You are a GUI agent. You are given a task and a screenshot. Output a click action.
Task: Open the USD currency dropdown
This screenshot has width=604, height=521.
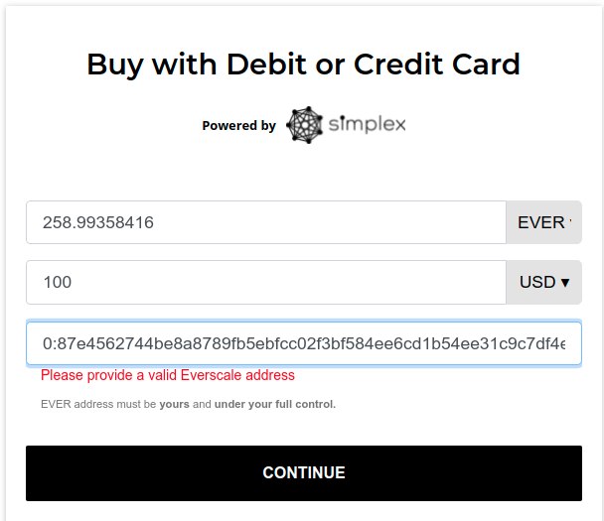[543, 283]
